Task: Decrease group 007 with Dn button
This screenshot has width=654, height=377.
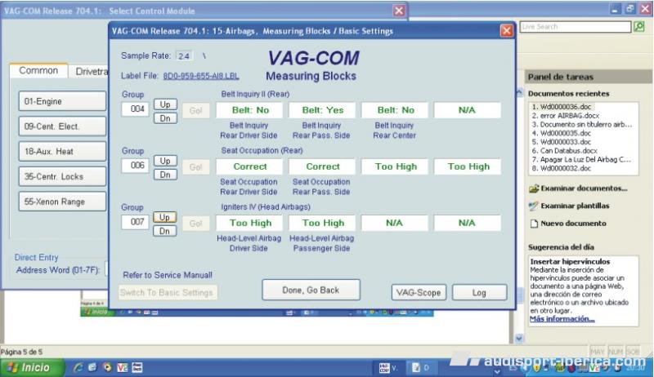Action: (x=165, y=231)
